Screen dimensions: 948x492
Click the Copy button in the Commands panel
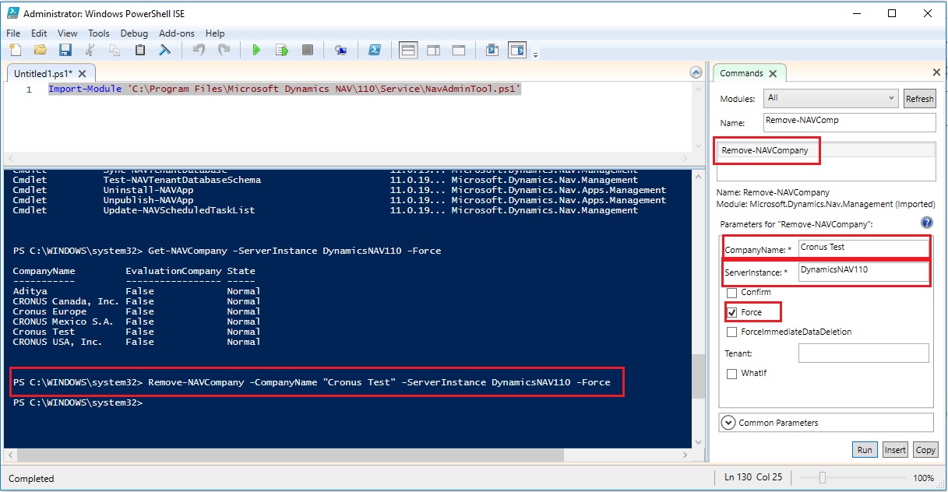925,450
